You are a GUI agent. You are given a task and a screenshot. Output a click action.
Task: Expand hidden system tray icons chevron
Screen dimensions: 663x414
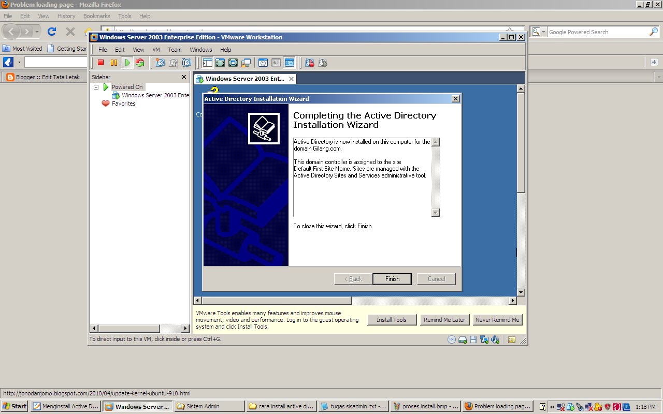click(x=552, y=407)
